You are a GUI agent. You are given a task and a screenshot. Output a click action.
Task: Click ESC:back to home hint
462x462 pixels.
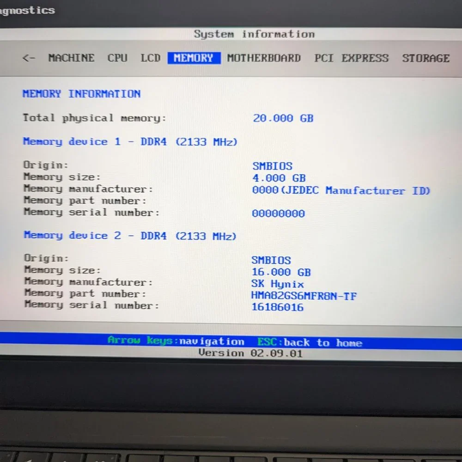tap(310, 342)
